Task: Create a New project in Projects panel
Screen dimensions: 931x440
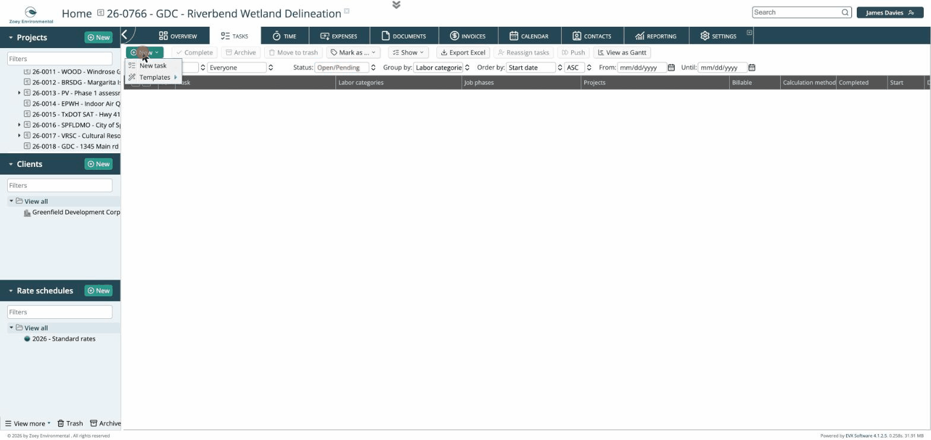Action: pyautogui.click(x=99, y=37)
